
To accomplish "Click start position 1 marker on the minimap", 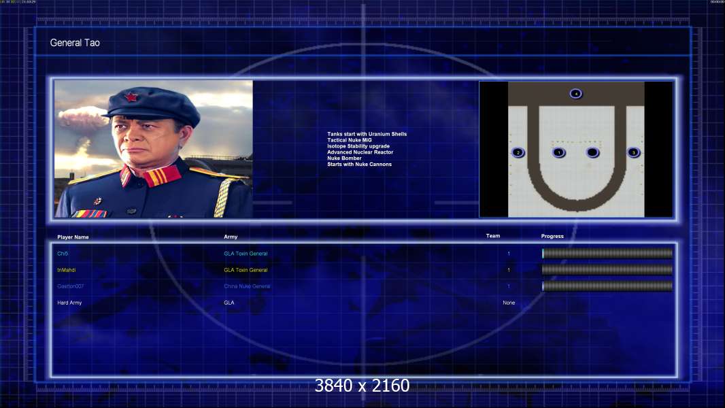I will [x=558, y=152].
